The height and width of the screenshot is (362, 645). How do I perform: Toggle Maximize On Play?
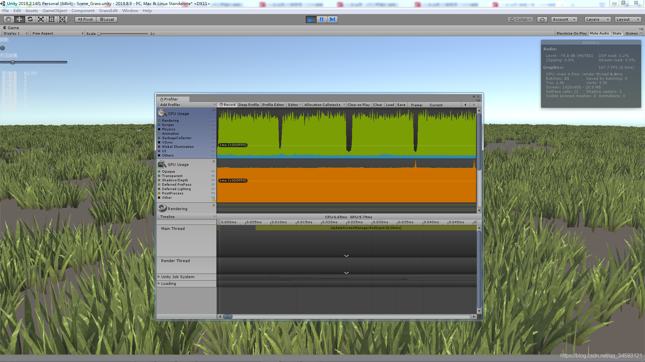click(x=571, y=34)
